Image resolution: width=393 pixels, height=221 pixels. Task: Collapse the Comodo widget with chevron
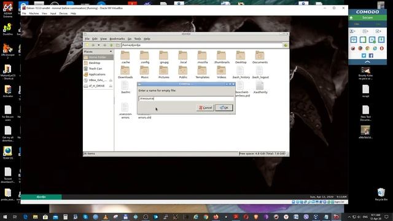point(367,61)
